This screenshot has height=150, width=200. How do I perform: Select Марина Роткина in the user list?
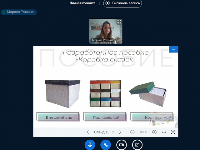(x=19, y=12)
